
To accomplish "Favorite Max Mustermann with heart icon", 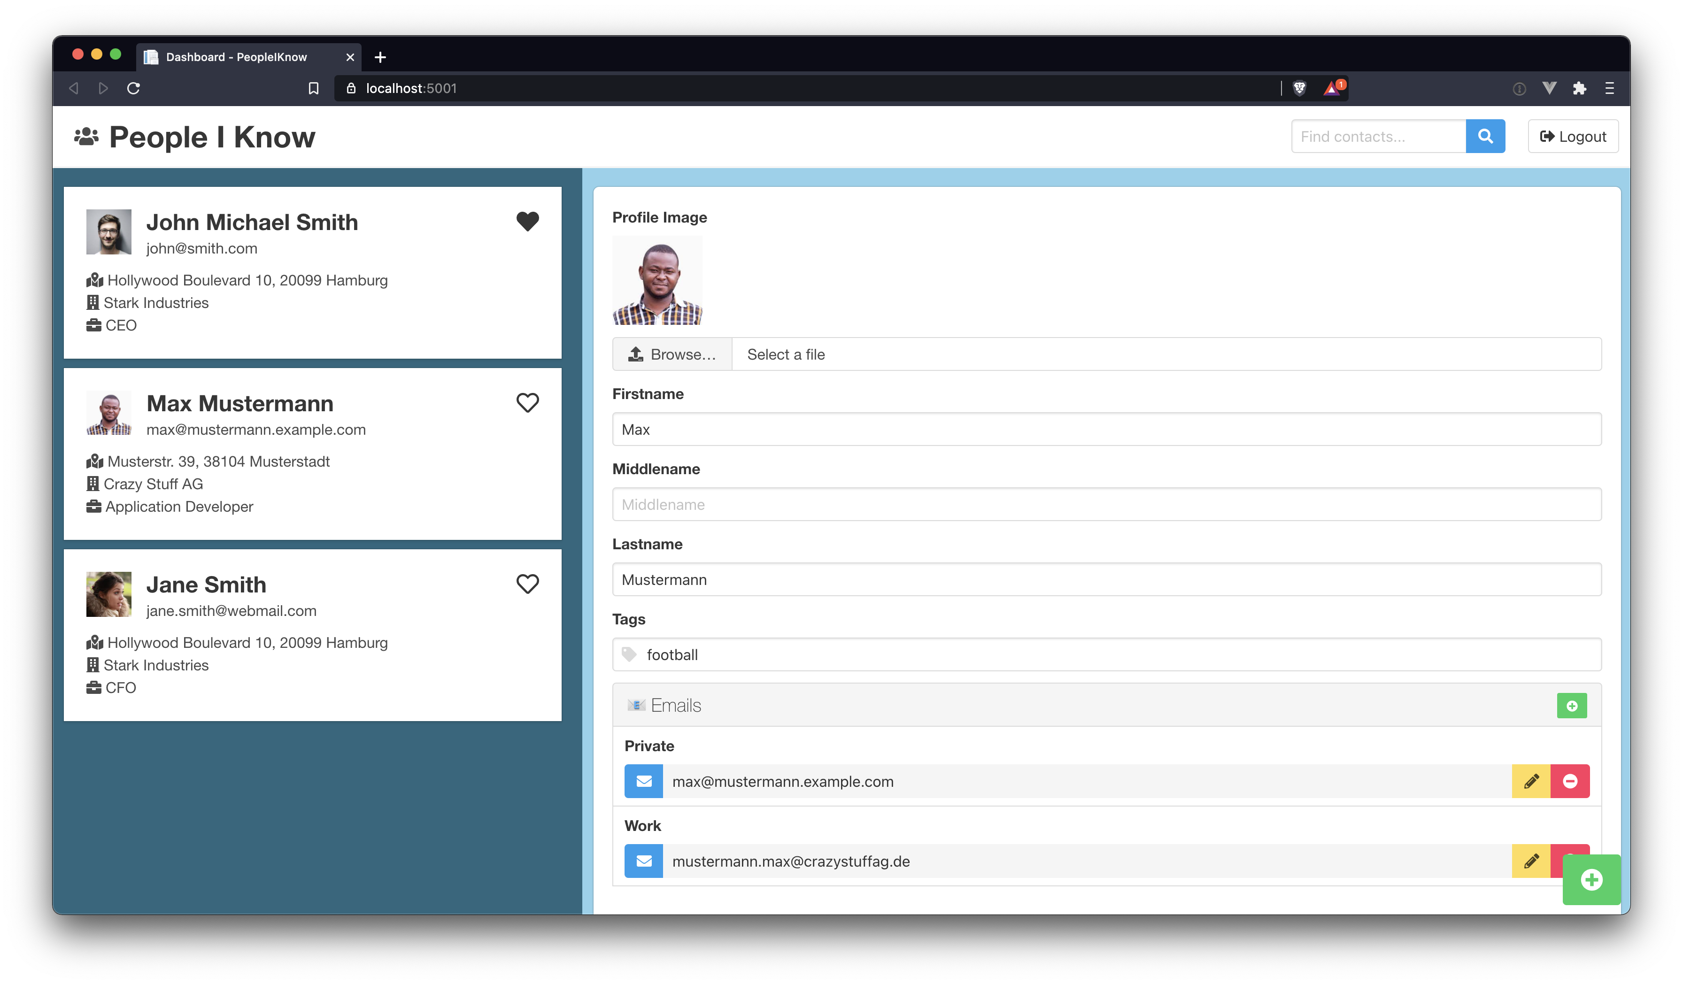I will pyautogui.click(x=527, y=402).
